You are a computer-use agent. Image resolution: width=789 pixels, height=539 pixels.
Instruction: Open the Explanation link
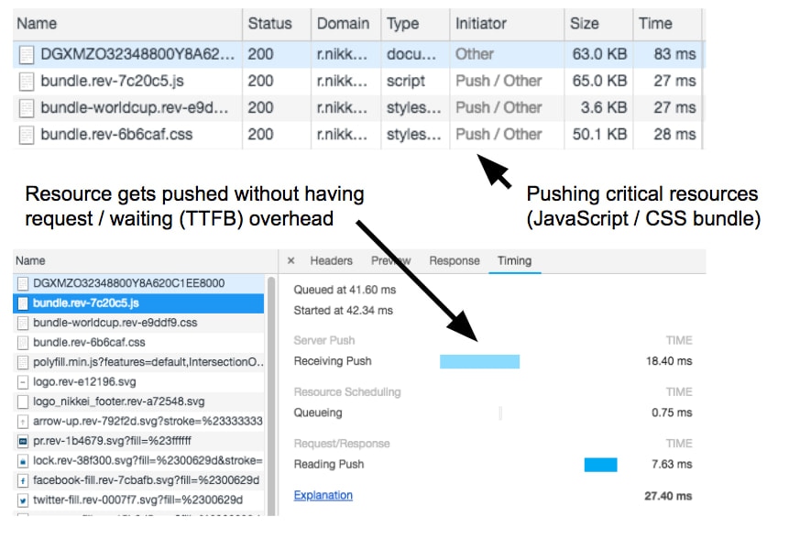[323, 496]
